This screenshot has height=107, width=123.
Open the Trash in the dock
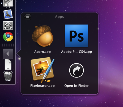click(8, 76)
